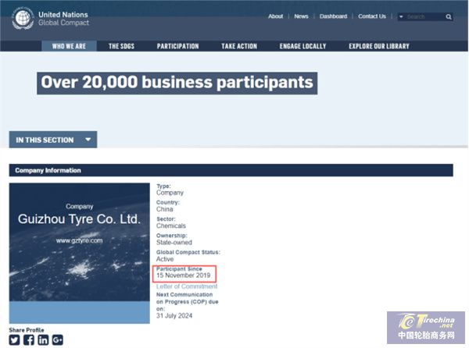Open the Participation menu
The image size is (469, 348).
pos(178,46)
